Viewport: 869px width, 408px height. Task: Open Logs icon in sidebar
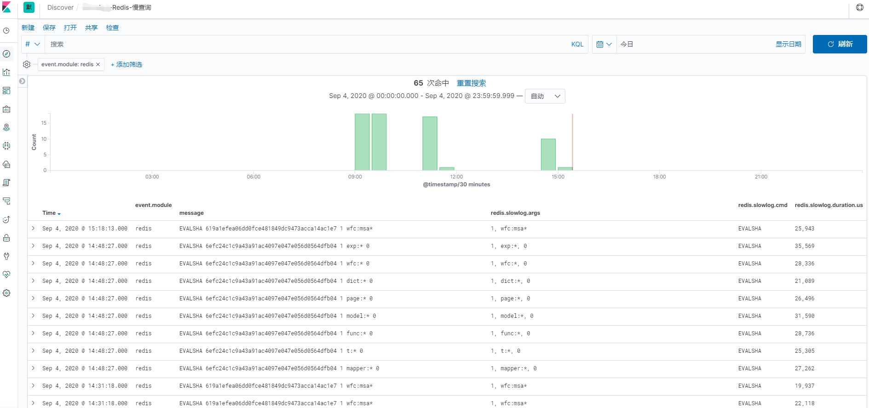pos(6,183)
